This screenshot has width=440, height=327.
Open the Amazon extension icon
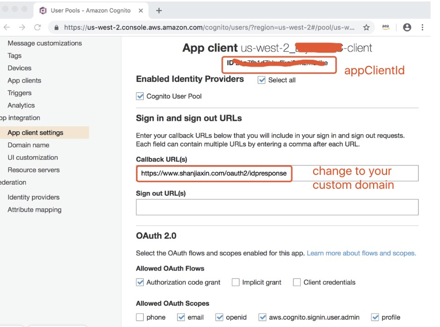(x=385, y=27)
